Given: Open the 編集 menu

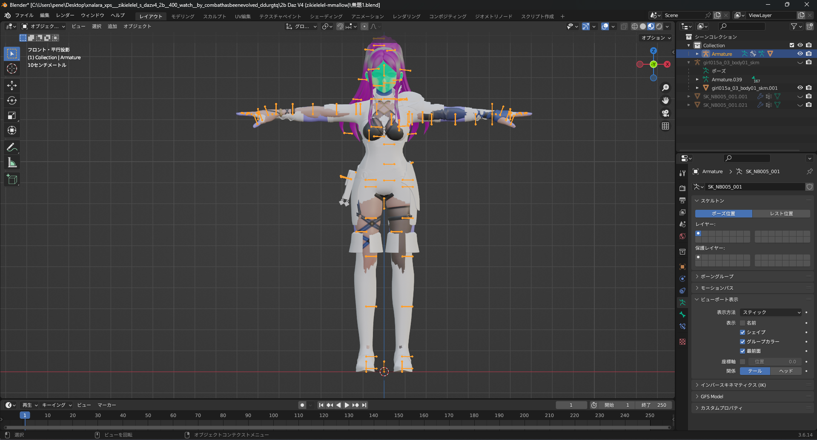Looking at the screenshot, I should [x=45, y=15].
